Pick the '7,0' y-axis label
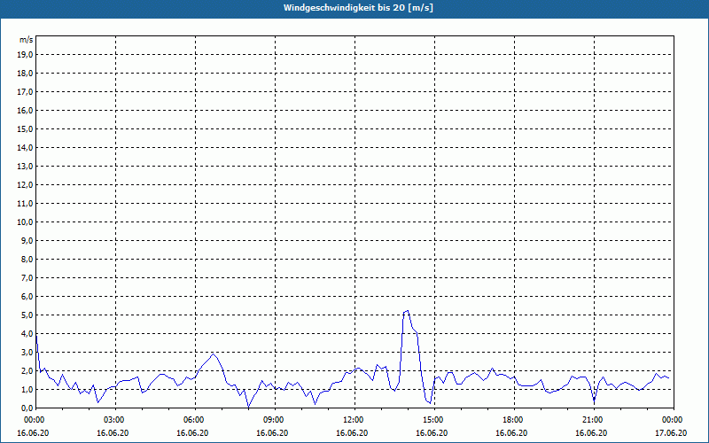The width and height of the screenshot is (709, 443). point(27,277)
